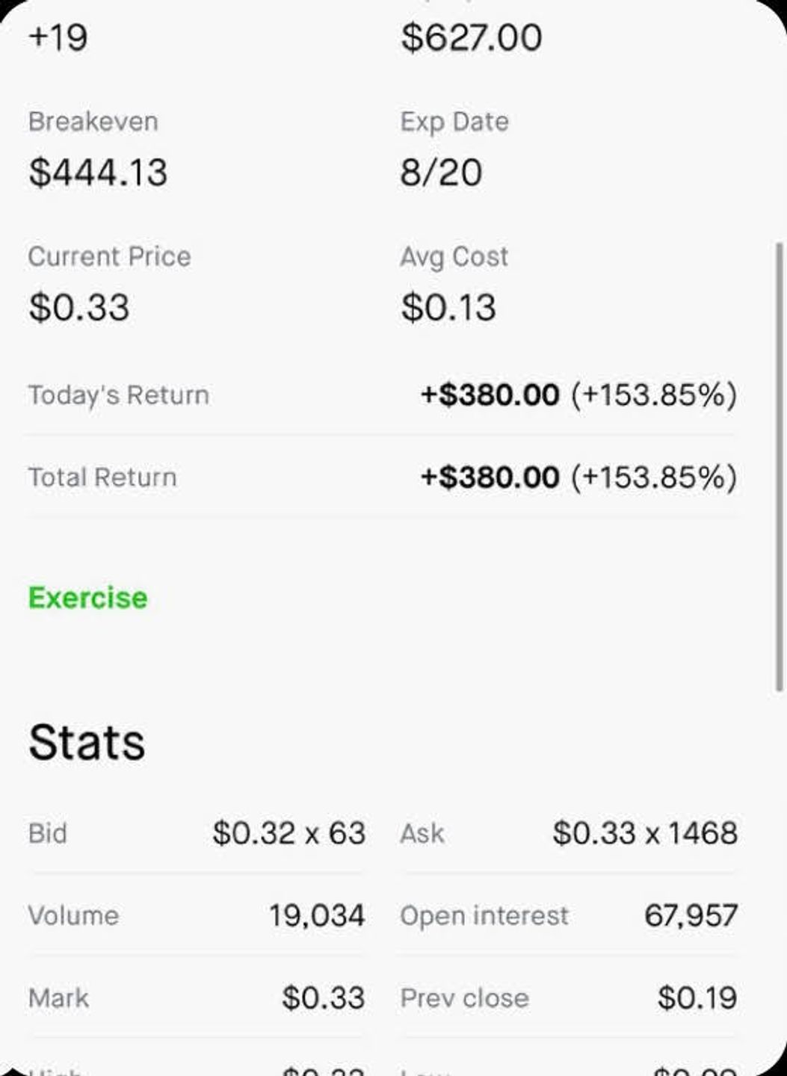Image resolution: width=787 pixels, height=1076 pixels.
Task: Click the Current Price $0.33 value
Action: tap(79, 307)
